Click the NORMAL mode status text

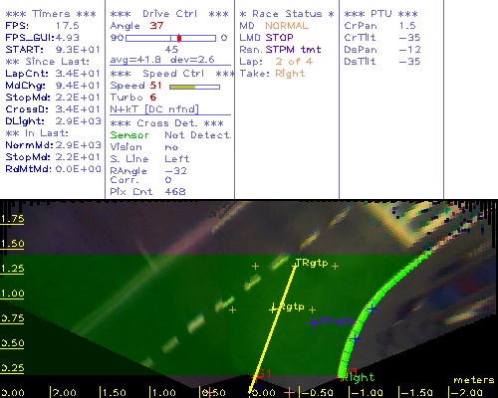287,26
